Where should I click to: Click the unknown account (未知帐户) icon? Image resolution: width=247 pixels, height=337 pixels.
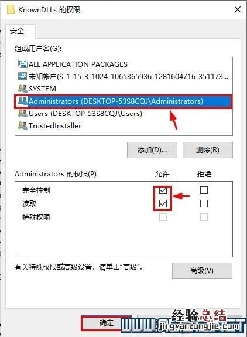pos(23,76)
